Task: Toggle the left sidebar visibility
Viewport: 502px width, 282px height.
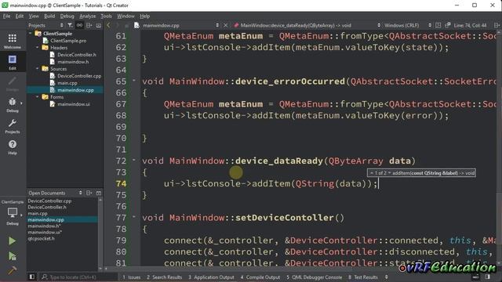Action: pyautogui.click(x=32, y=277)
